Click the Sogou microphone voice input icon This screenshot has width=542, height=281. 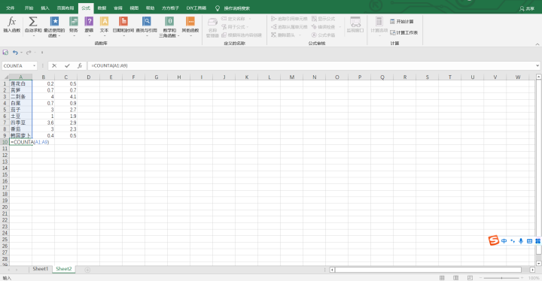click(521, 241)
